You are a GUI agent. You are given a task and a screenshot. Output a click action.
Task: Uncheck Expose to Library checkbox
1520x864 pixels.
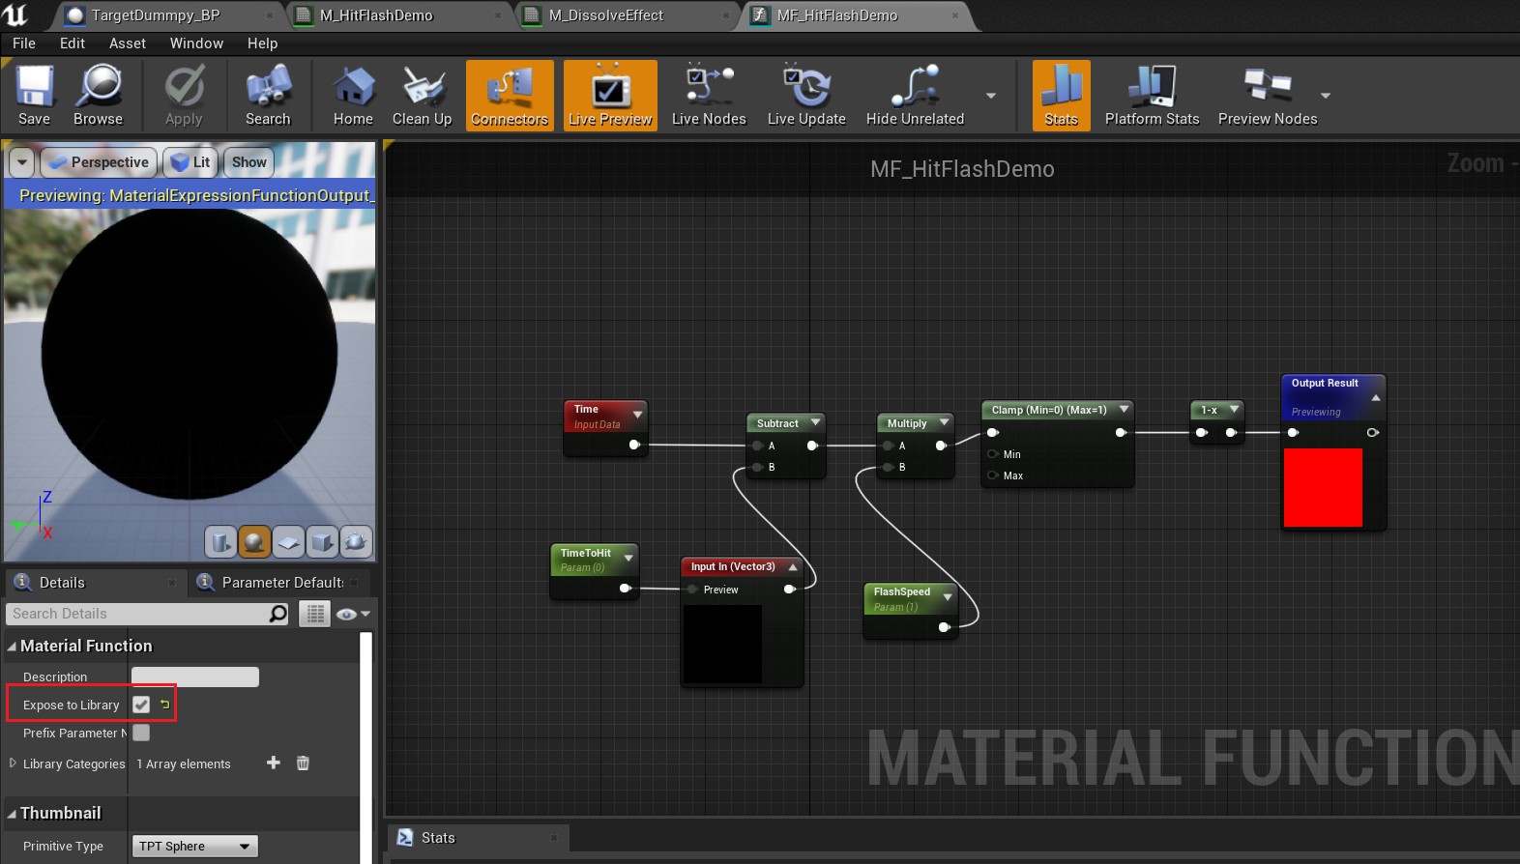point(141,705)
